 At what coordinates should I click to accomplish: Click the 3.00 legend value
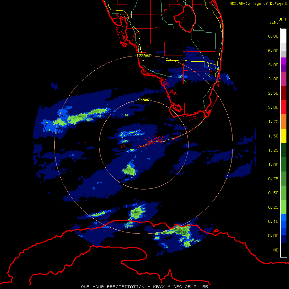pyautogui.click(x=273, y=79)
